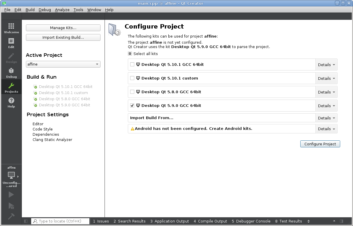Open the Search Results pane
This screenshot has width=353, height=226.
pyautogui.click(x=129, y=221)
